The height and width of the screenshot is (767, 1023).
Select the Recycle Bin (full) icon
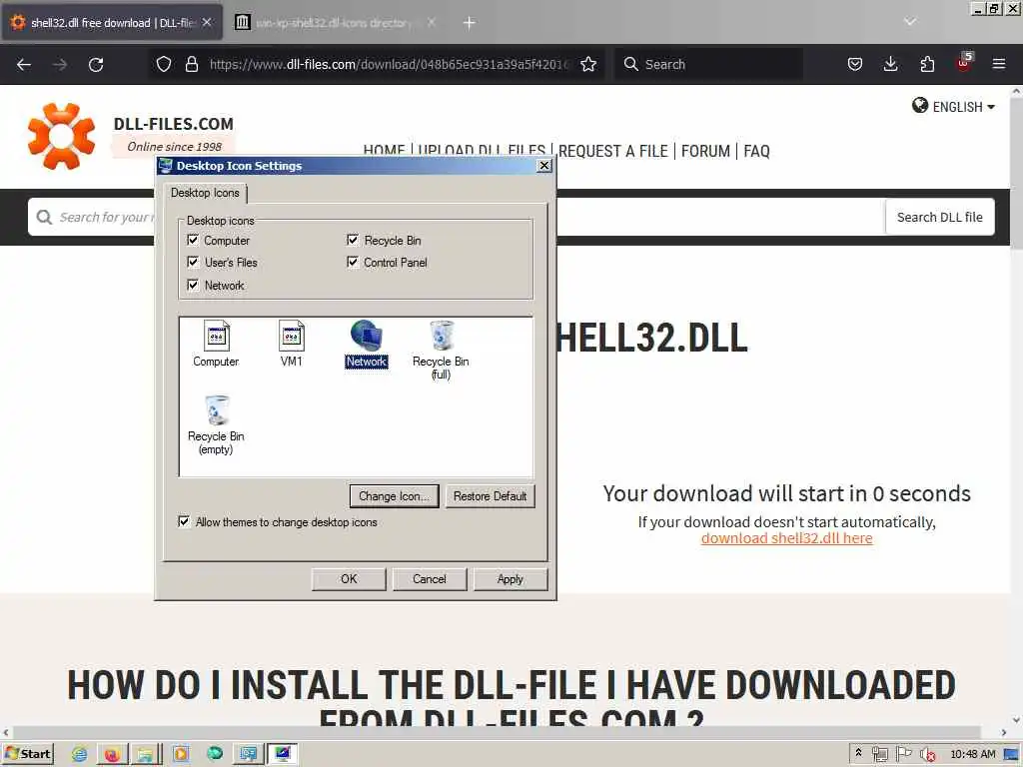[441, 351]
